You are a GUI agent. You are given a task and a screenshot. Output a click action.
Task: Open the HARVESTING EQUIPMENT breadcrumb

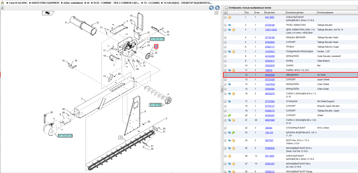coord(46,4)
